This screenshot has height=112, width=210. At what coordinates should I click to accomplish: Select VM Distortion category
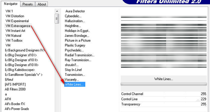(x=15, y=16)
